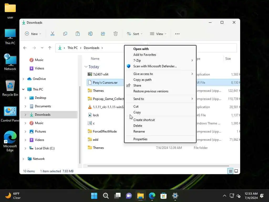Open Task View on taskbar

pos(117,196)
